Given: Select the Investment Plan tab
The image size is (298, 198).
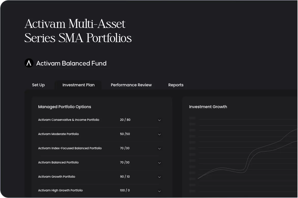Looking at the screenshot, I should click(x=78, y=85).
